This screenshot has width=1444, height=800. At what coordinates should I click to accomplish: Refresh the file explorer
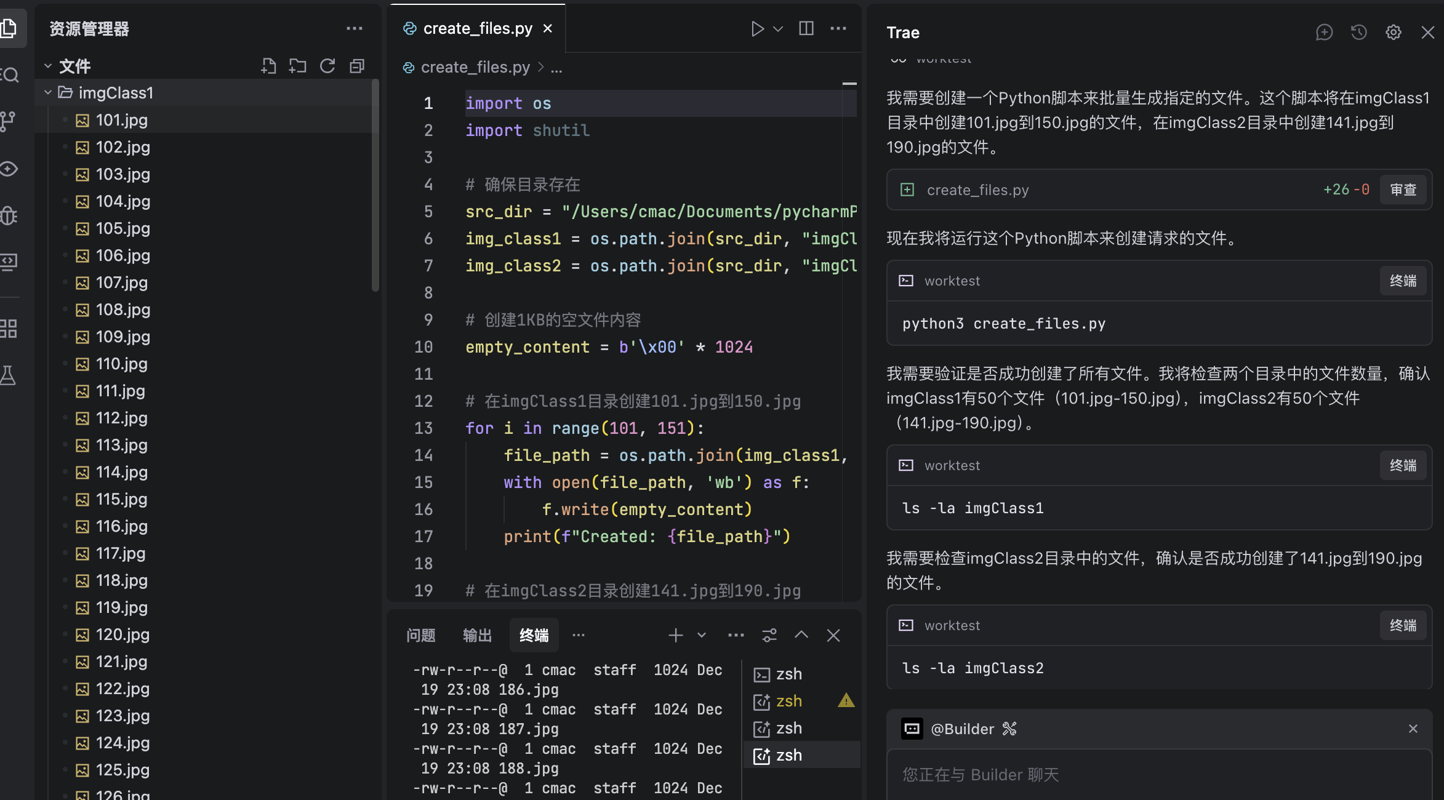tap(327, 66)
